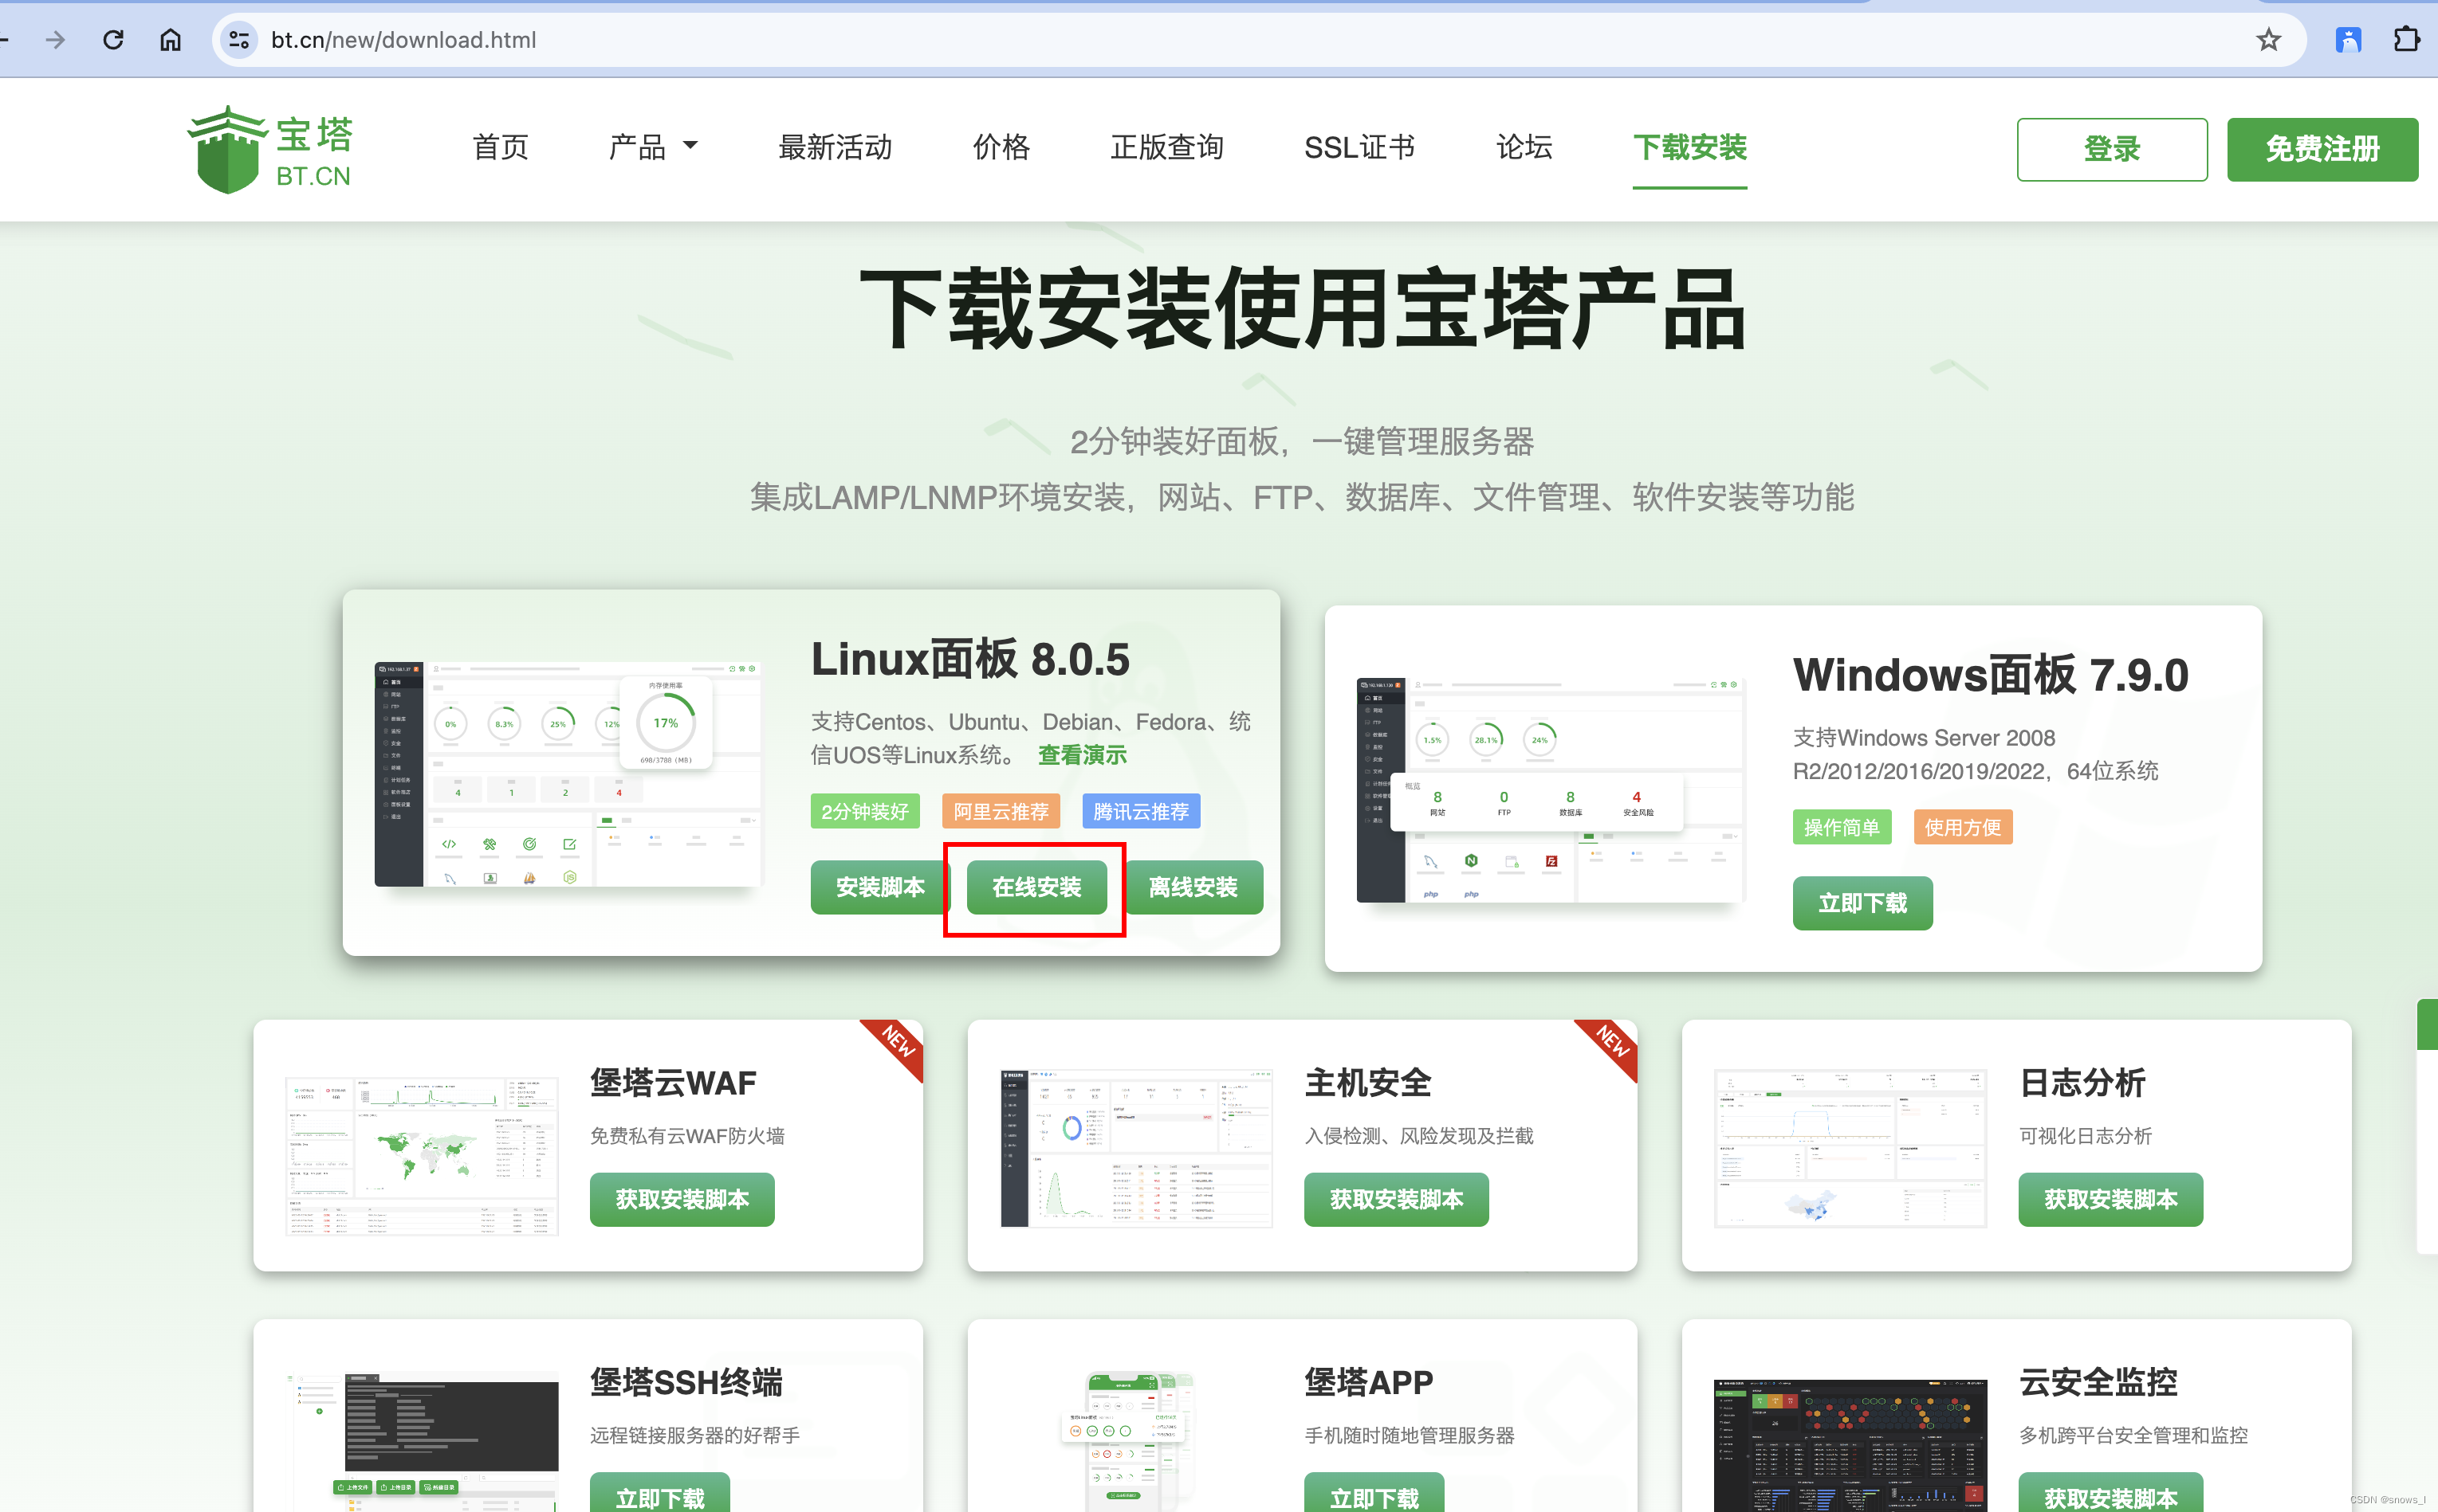Click the 宝塔 BT.CN logo

[270, 150]
